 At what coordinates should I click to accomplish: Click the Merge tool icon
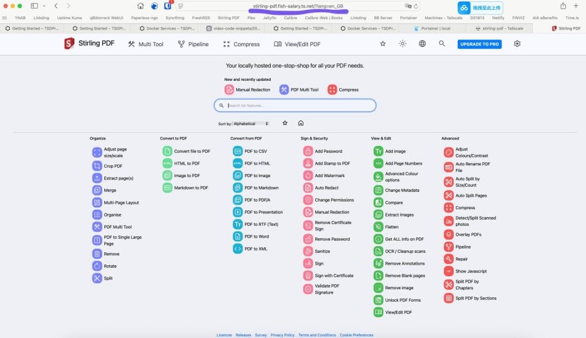click(97, 191)
